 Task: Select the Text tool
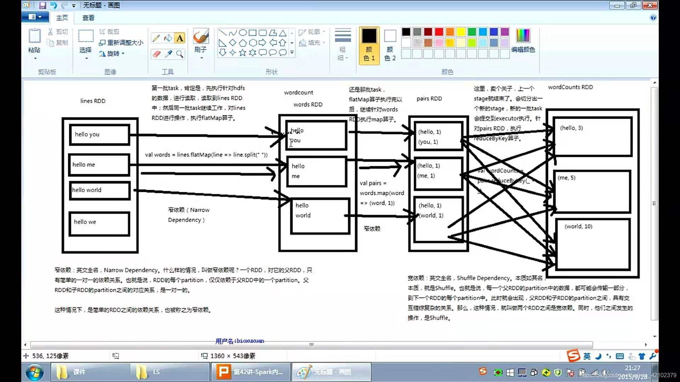(x=180, y=38)
